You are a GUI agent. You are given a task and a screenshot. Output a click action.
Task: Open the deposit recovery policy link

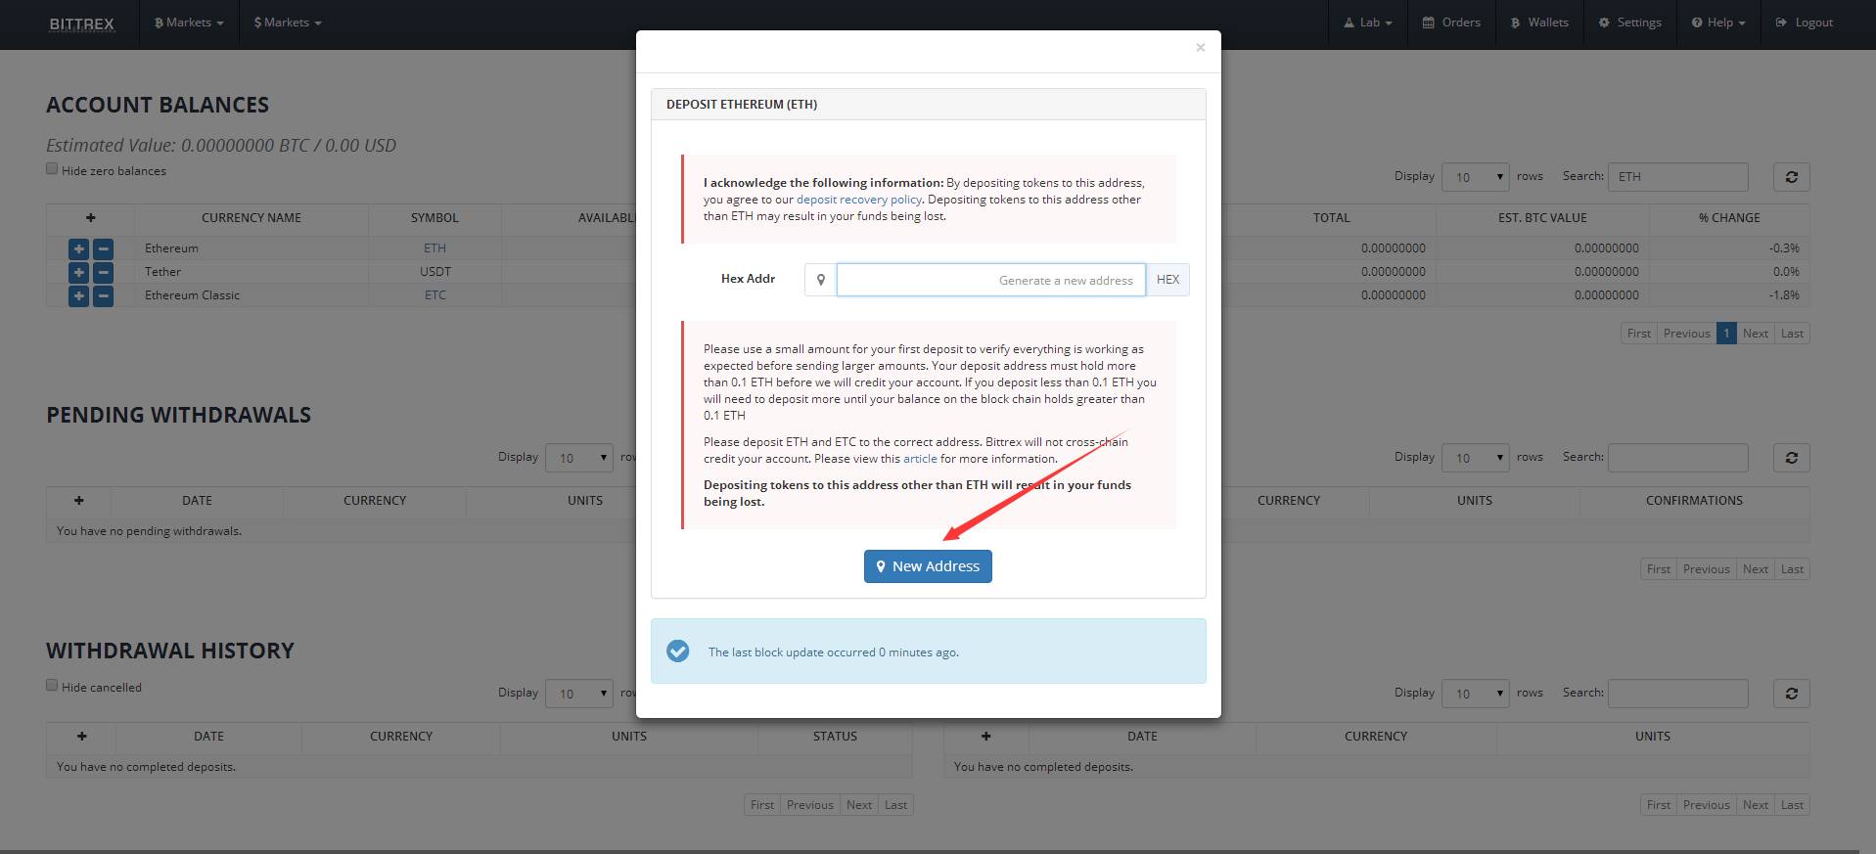point(858,200)
